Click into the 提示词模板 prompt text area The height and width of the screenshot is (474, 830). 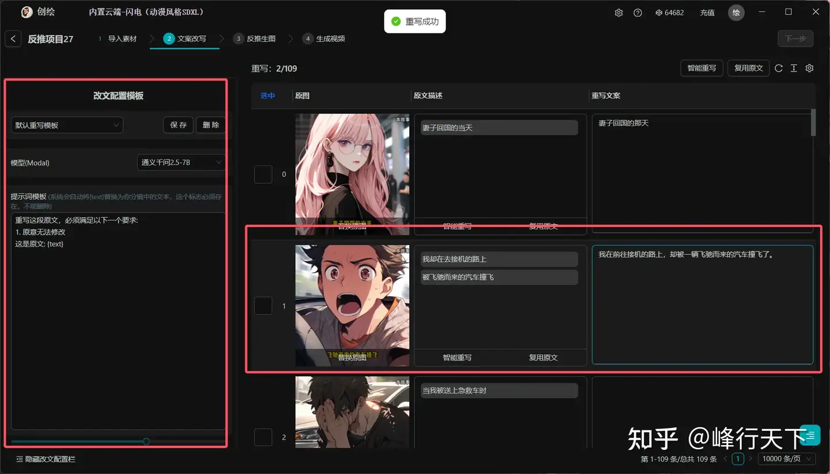click(x=118, y=321)
